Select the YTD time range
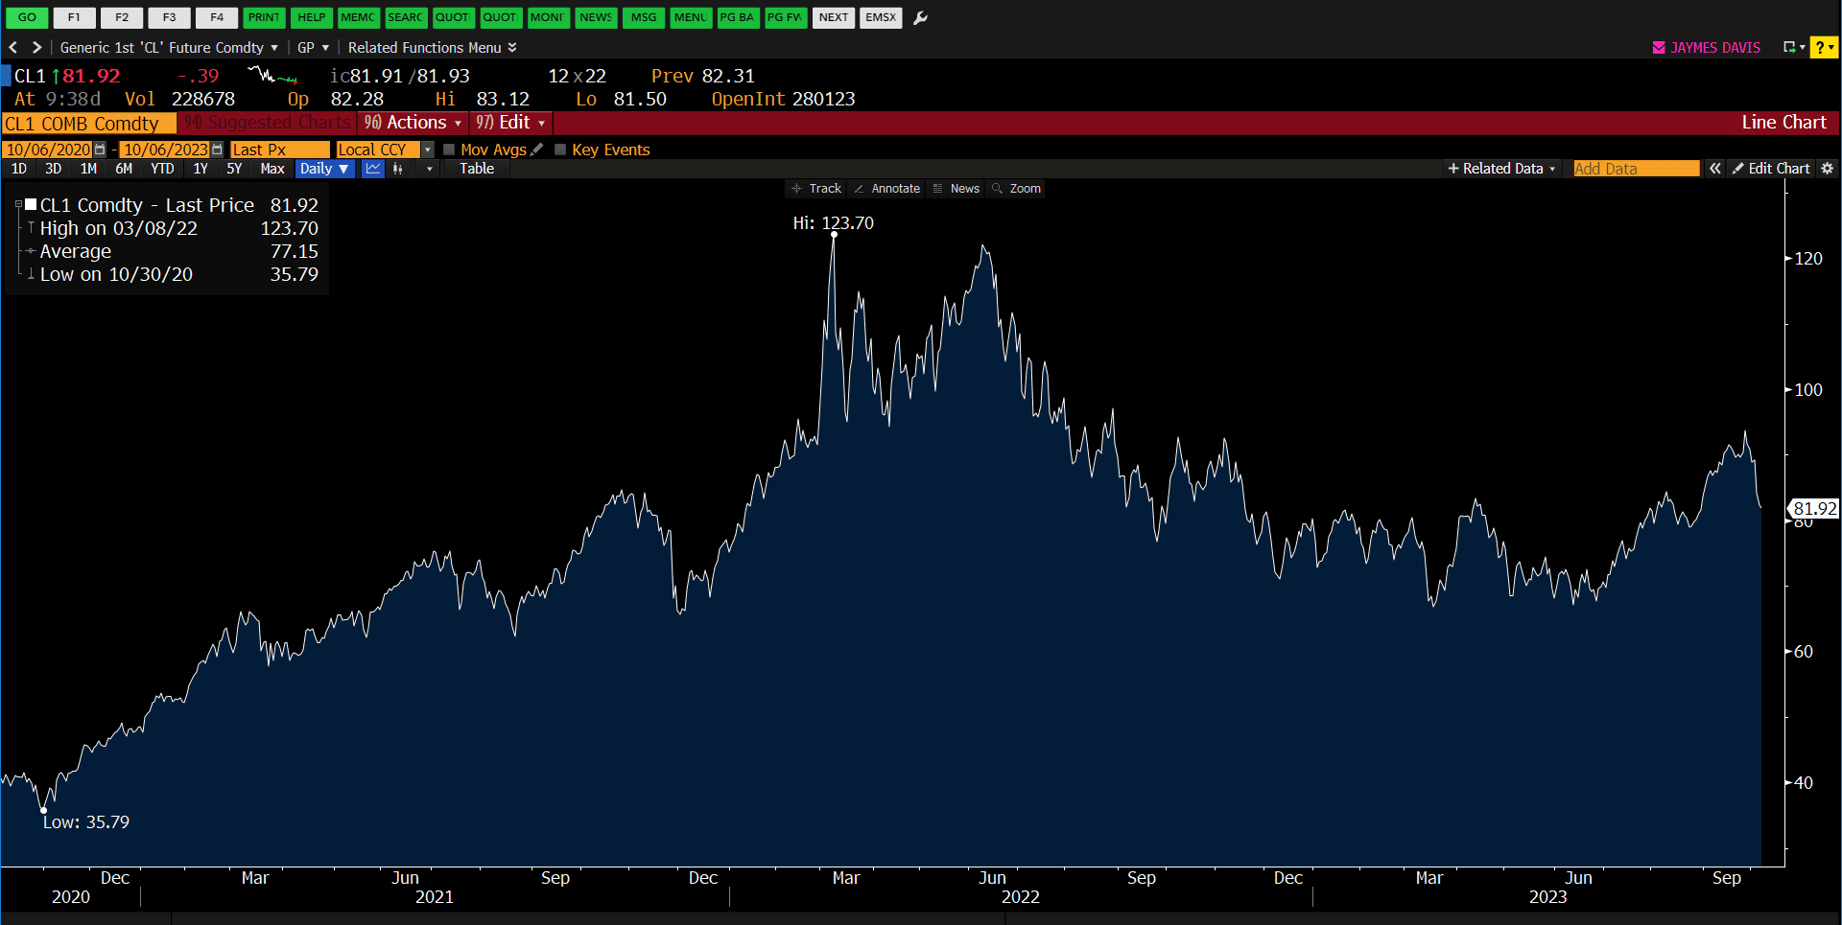The height and width of the screenshot is (925, 1842). point(162,169)
